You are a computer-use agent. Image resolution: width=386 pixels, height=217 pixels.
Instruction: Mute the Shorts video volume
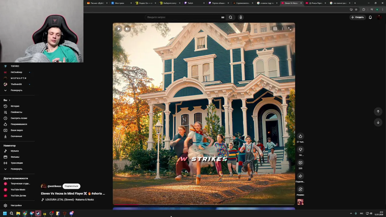pyautogui.click(x=127, y=29)
